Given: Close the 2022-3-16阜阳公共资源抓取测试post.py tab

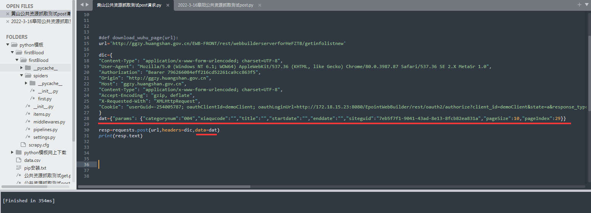Looking at the screenshot, I should (260, 5).
